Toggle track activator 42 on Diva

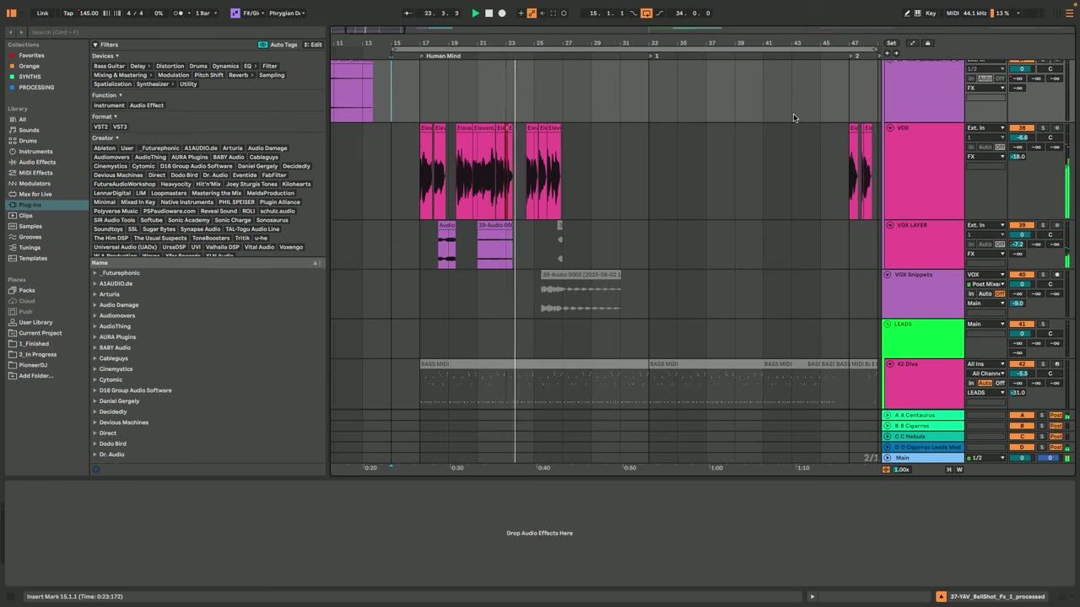point(1022,364)
